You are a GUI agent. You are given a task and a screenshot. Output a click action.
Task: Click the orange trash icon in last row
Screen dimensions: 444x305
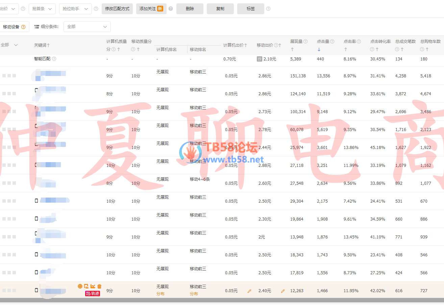tap(99, 286)
